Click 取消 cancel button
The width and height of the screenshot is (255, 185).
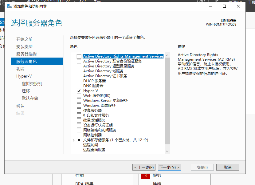coord(228,167)
